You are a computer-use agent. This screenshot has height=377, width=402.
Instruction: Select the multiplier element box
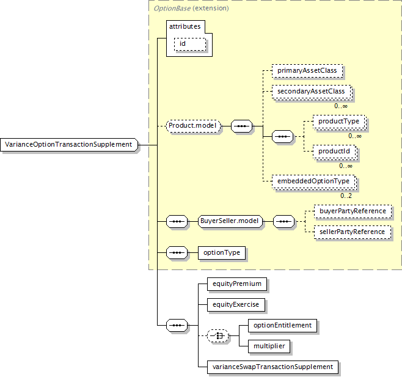269,346
